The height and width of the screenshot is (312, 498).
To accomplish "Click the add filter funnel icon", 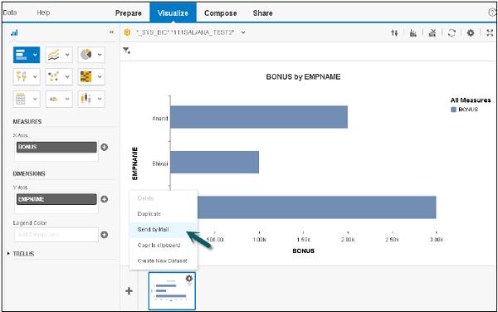I will tap(127, 51).
